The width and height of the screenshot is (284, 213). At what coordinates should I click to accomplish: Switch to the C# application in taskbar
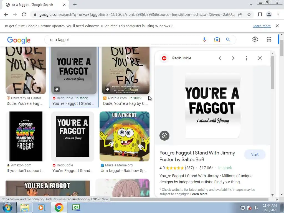click(76, 207)
